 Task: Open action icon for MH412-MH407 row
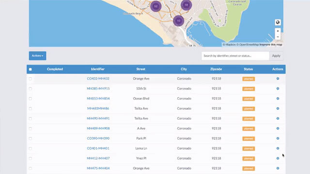point(278,158)
